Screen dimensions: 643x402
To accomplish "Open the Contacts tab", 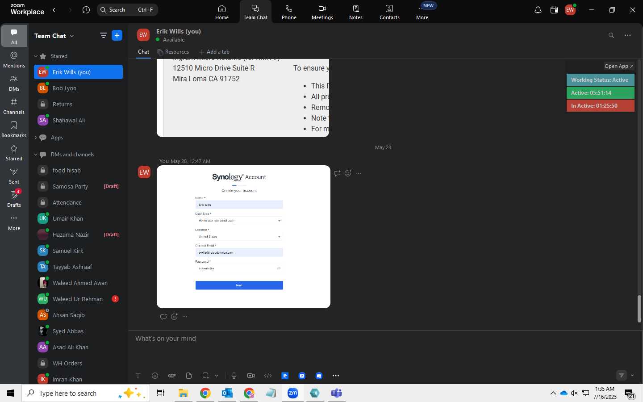I will coord(389,12).
